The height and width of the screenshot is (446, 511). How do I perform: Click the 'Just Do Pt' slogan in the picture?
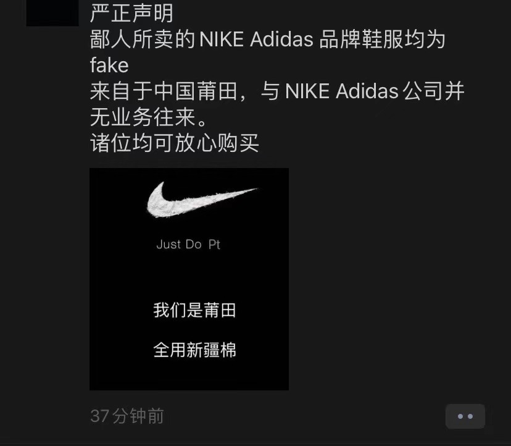pyautogui.click(x=188, y=245)
